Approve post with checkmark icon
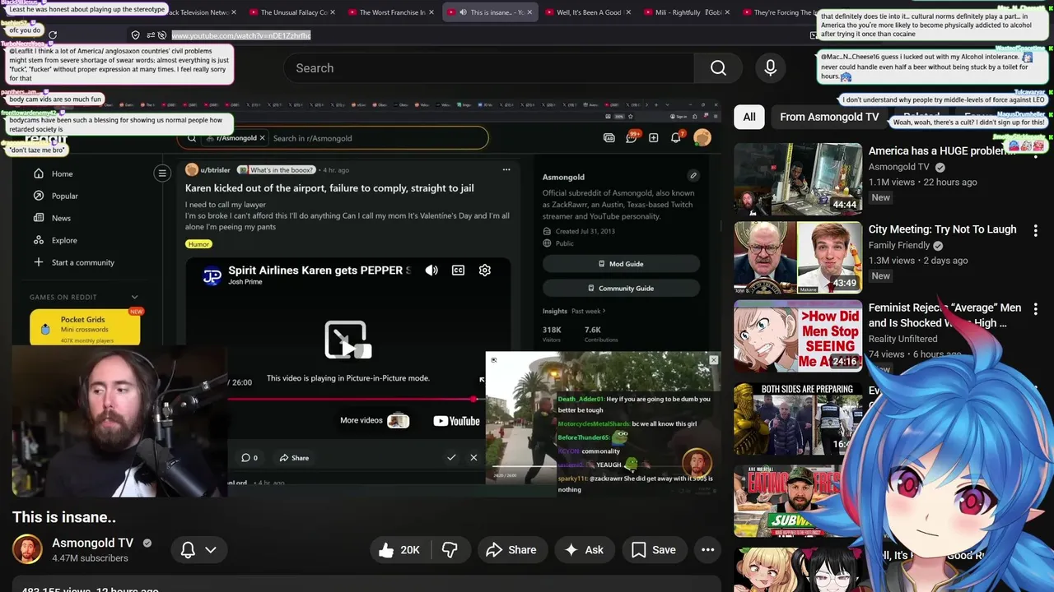Screen dimensions: 1054x592 pyautogui.click(x=451, y=457)
